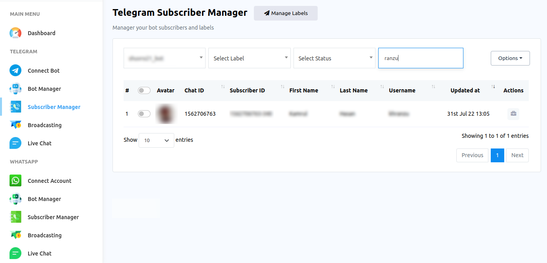Open the bot selection dropdown

coord(164,58)
